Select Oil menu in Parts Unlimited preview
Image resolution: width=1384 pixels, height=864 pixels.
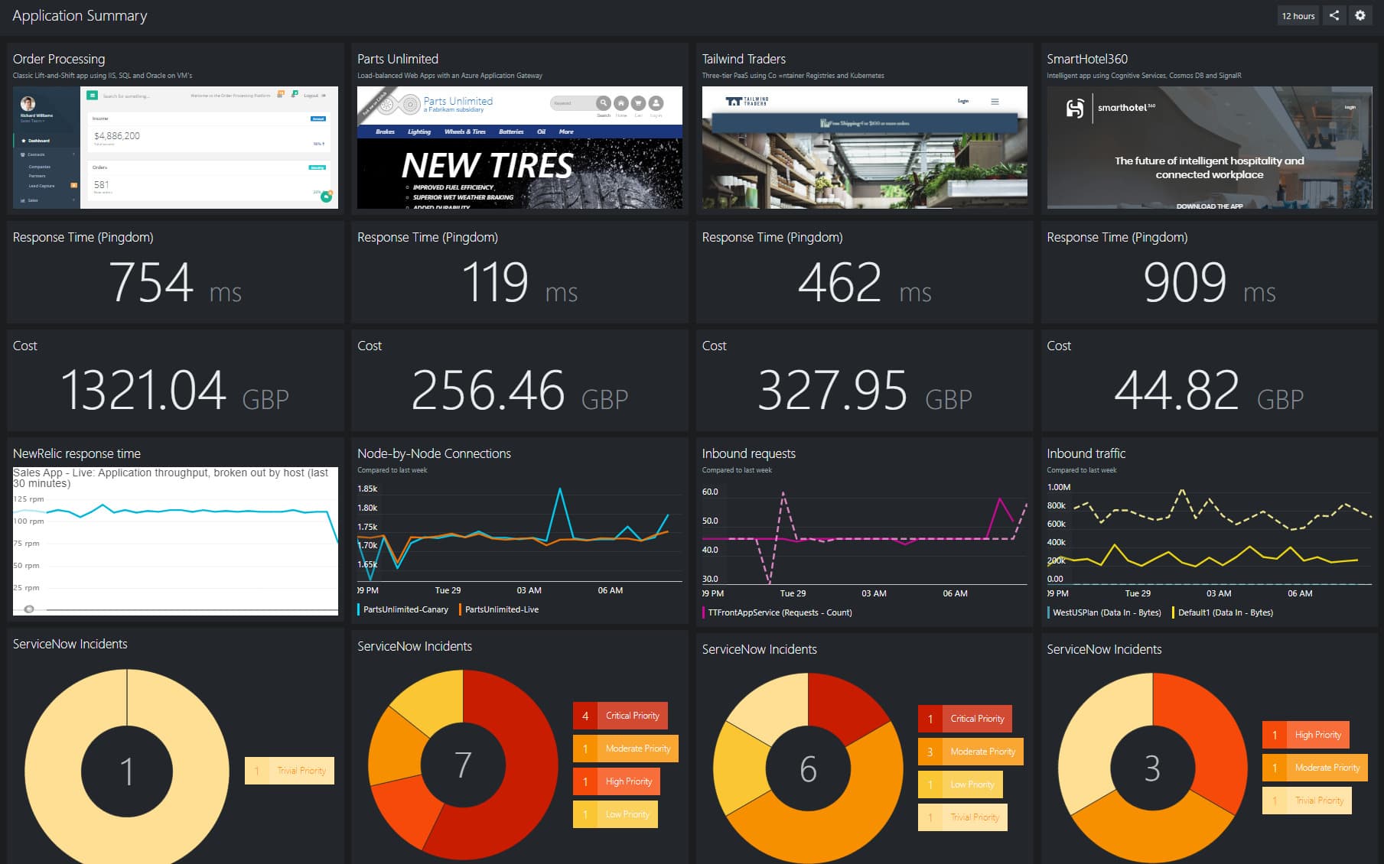click(541, 132)
